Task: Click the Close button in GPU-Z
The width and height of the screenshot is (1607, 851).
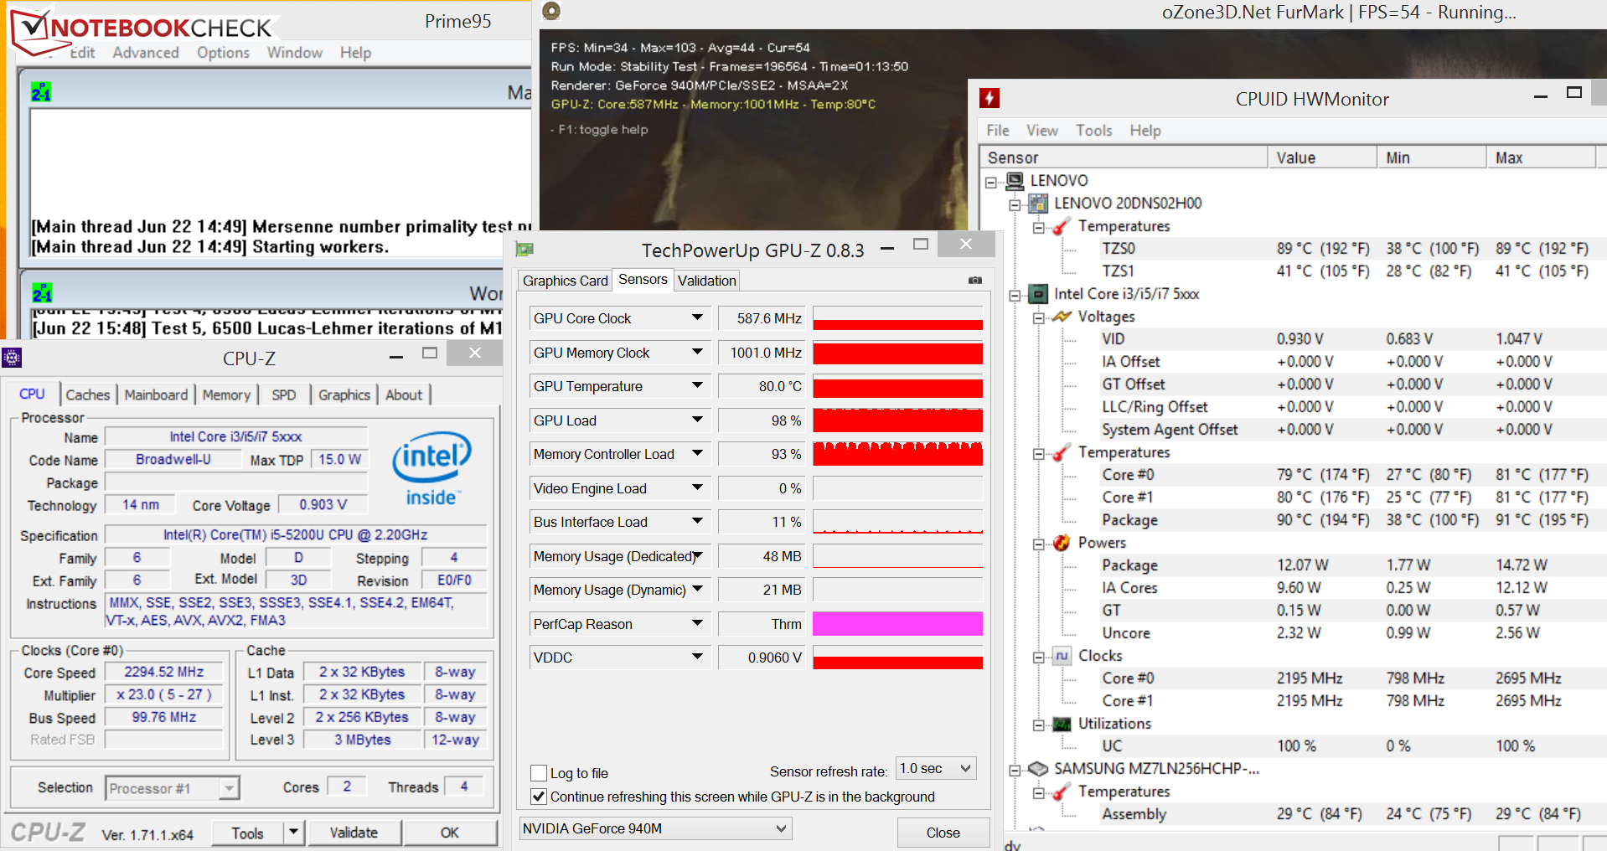Action: point(943,833)
